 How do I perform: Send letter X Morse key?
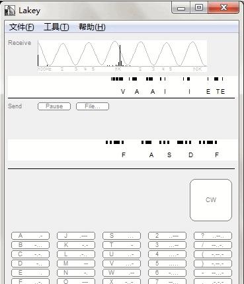pyautogui.click(x=122, y=281)
